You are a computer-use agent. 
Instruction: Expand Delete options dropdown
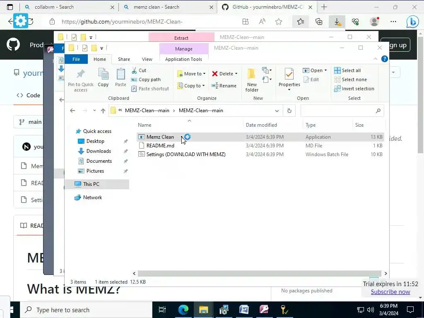tap(236, 74)
